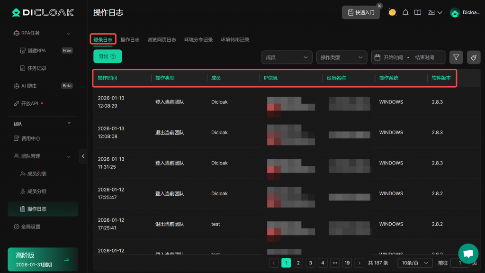
Task: Open the 成员 filter dropdown
Action: [x=287, y=57]
